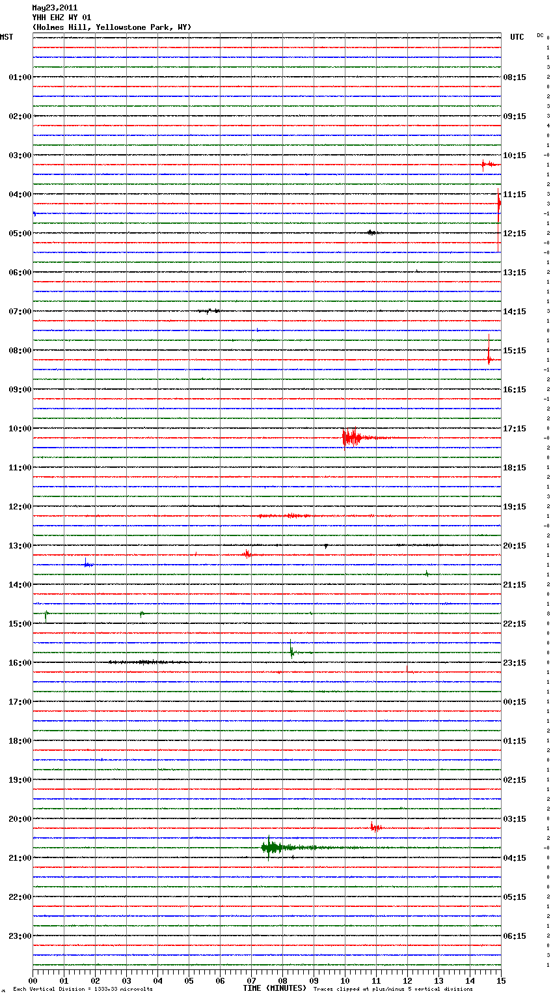Screen dimensions: 553x998
Task: Click the 15 minute tick label
Action: click(501, 980)
